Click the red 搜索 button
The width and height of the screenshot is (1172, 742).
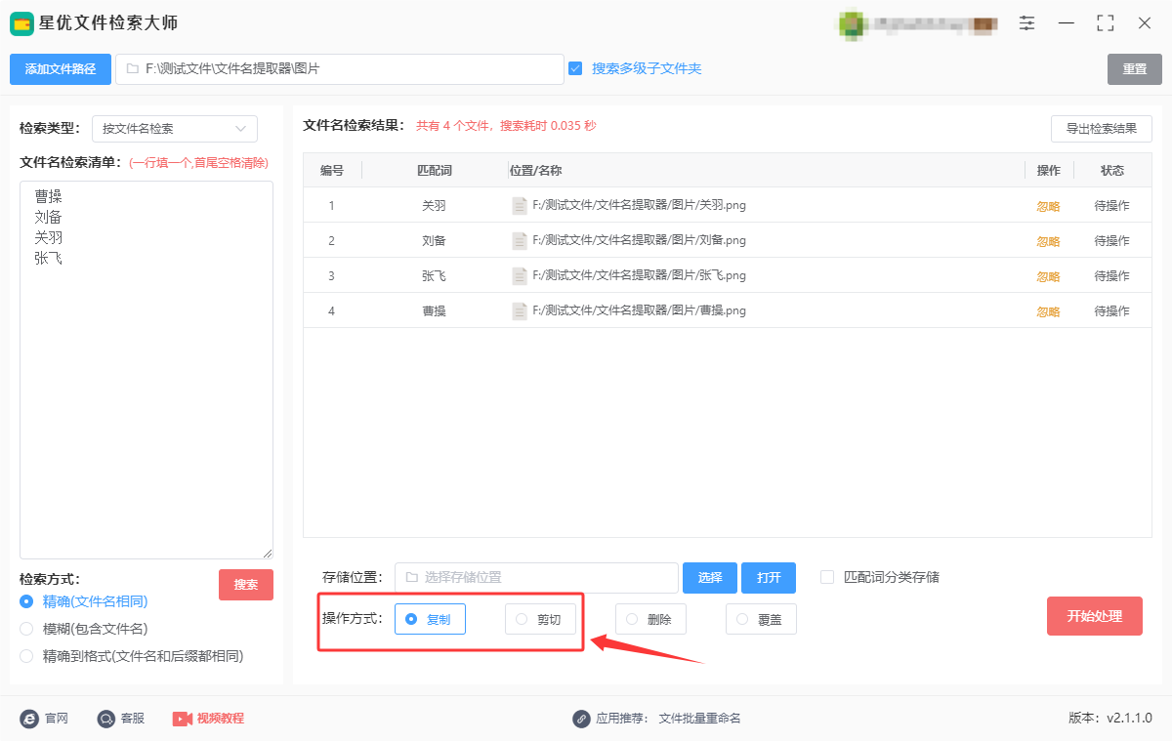[246, 585]
